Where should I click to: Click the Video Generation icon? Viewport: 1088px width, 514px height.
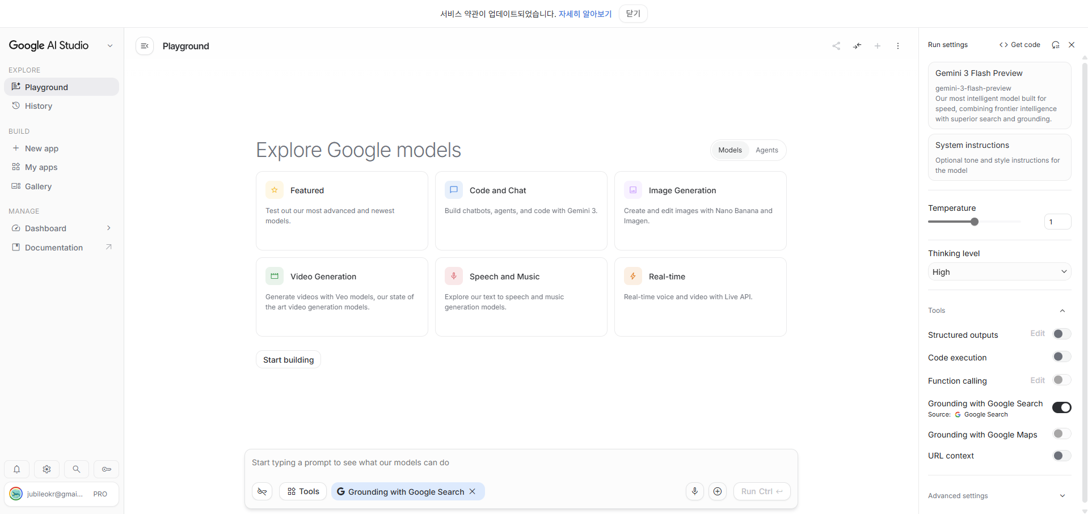point(275,276)
